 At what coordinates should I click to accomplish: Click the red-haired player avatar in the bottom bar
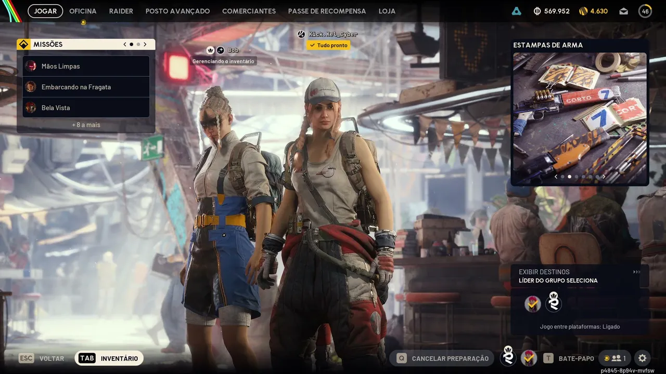click(x=529, y=358)
